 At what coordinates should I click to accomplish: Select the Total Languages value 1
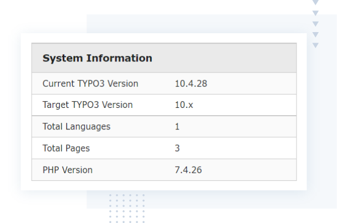pyautogui.click(x=177, y=126)
